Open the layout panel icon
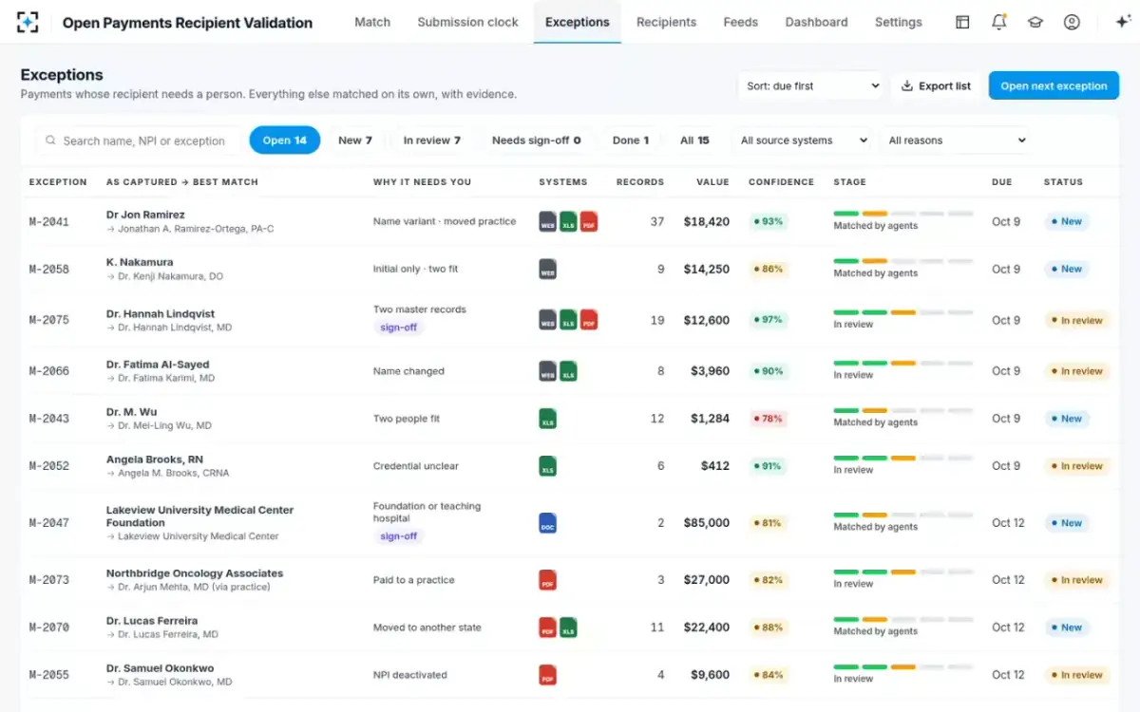 tap(962, 22)
